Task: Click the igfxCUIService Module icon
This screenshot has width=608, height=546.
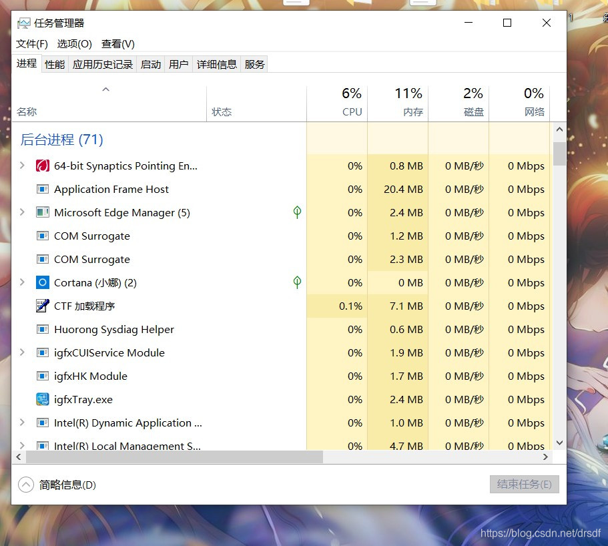Action: pyautogui.click(x=42, y=352)
